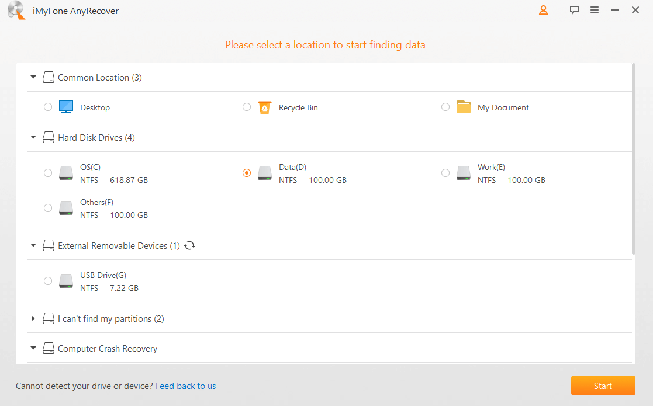653x406 pixels.
Task: Select the Others(F) radio button
Action: point(48,208)
